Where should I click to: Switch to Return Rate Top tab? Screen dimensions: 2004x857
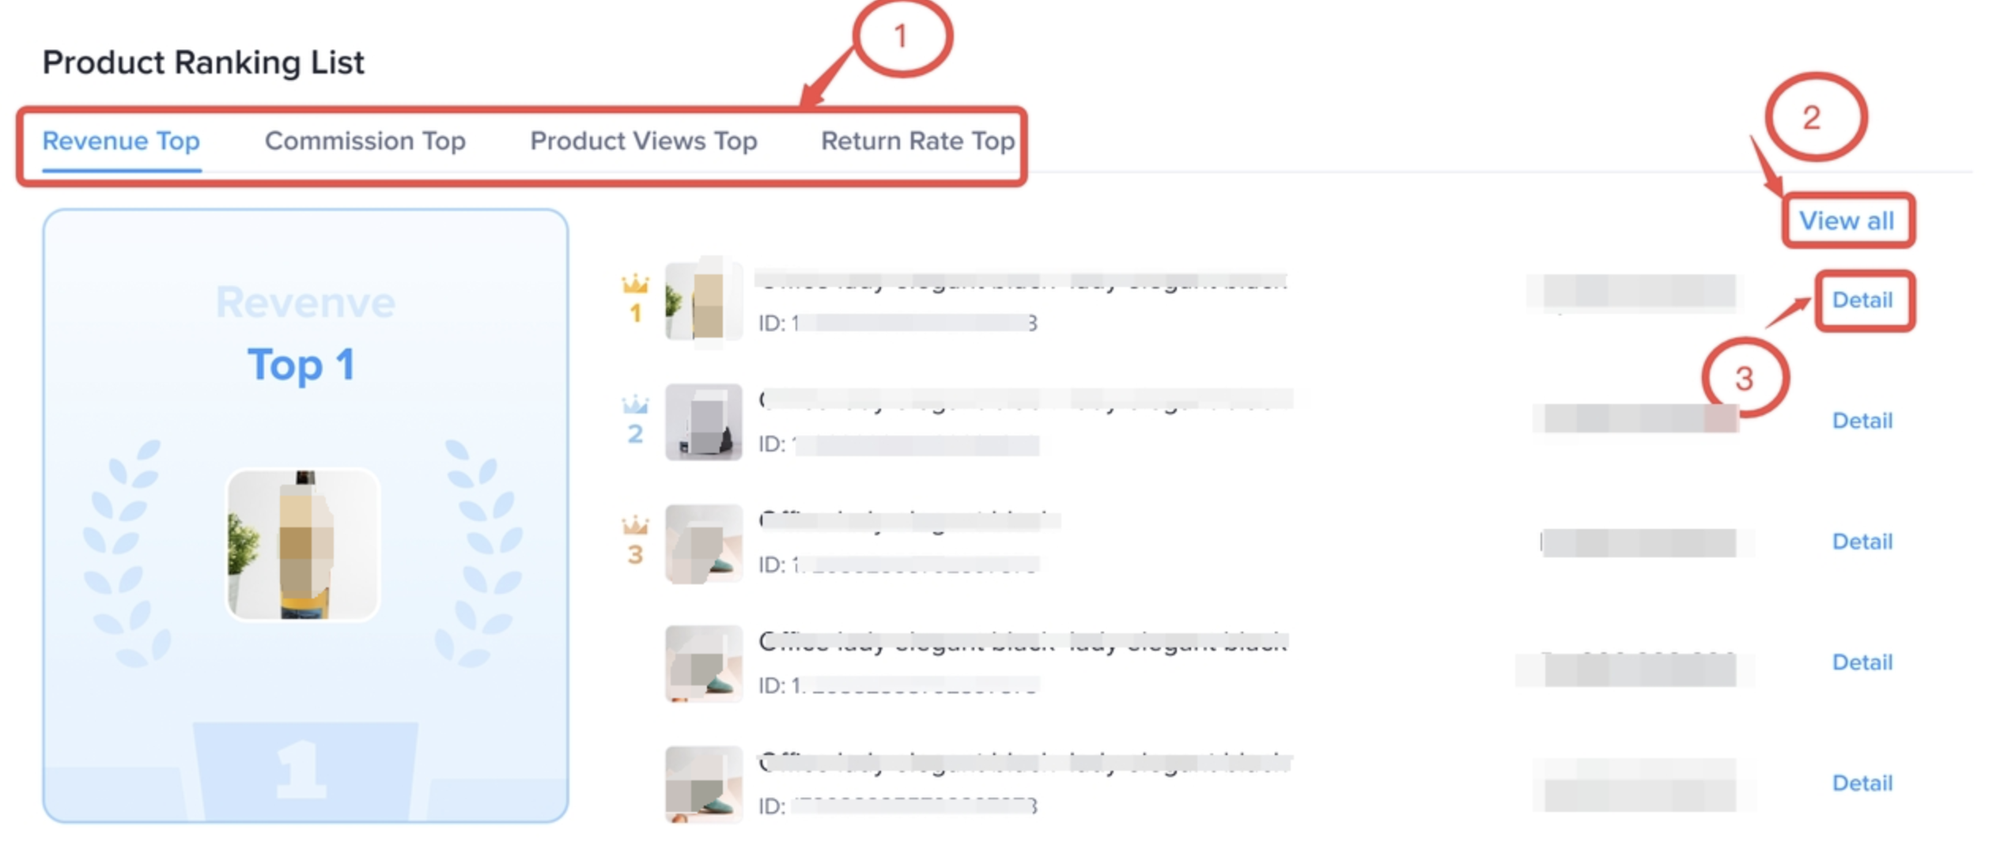tap(917, 141)
